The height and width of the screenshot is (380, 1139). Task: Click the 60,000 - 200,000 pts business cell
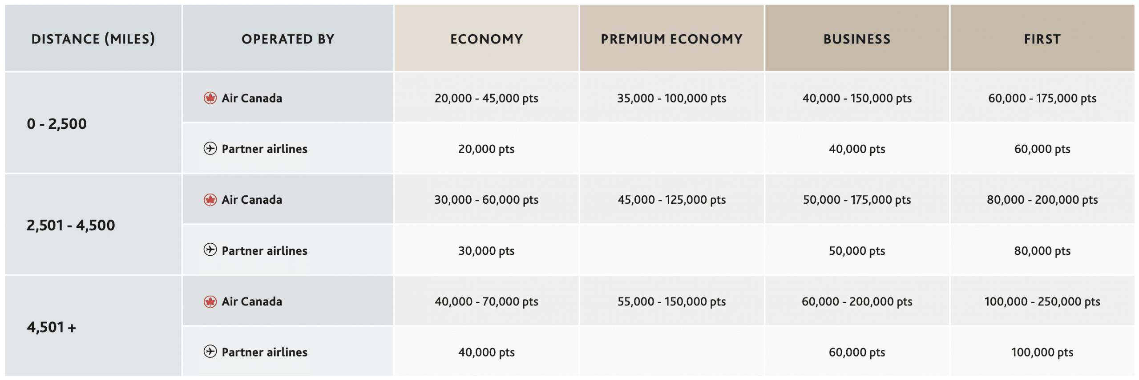pyautogui.click(x=857, y=301)
